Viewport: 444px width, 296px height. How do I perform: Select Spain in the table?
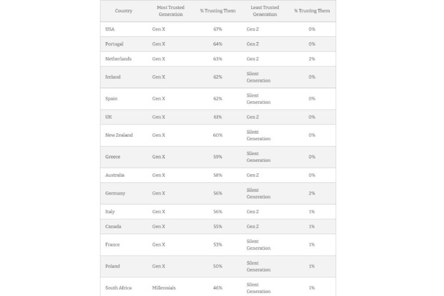(111, 99)
